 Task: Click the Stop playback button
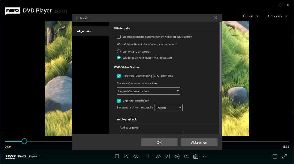pyautogui.click(x=117, y=156)
